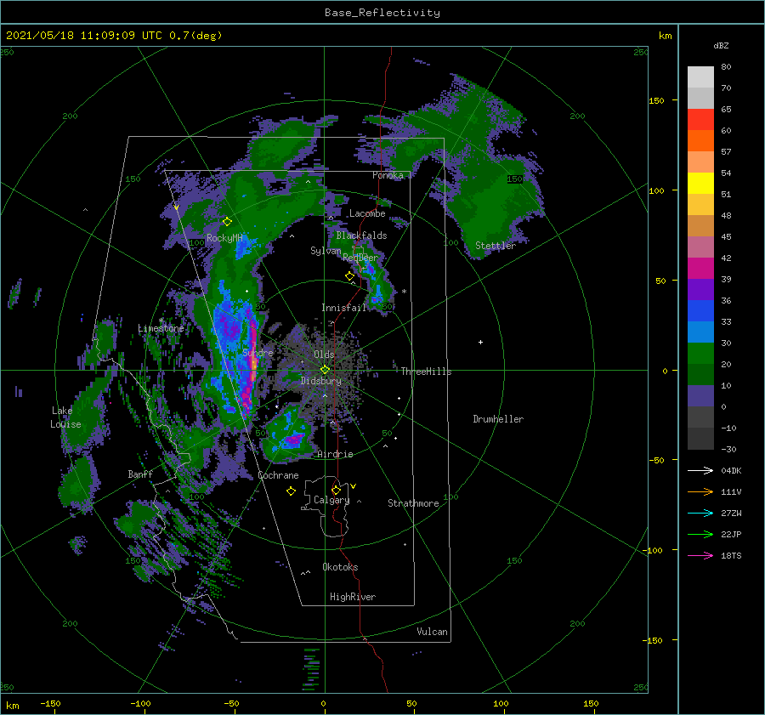This screenshot has width=765, height=715.
Task: Click the yellow v marker northwest of RockyMH
Action: pos(177,208)
